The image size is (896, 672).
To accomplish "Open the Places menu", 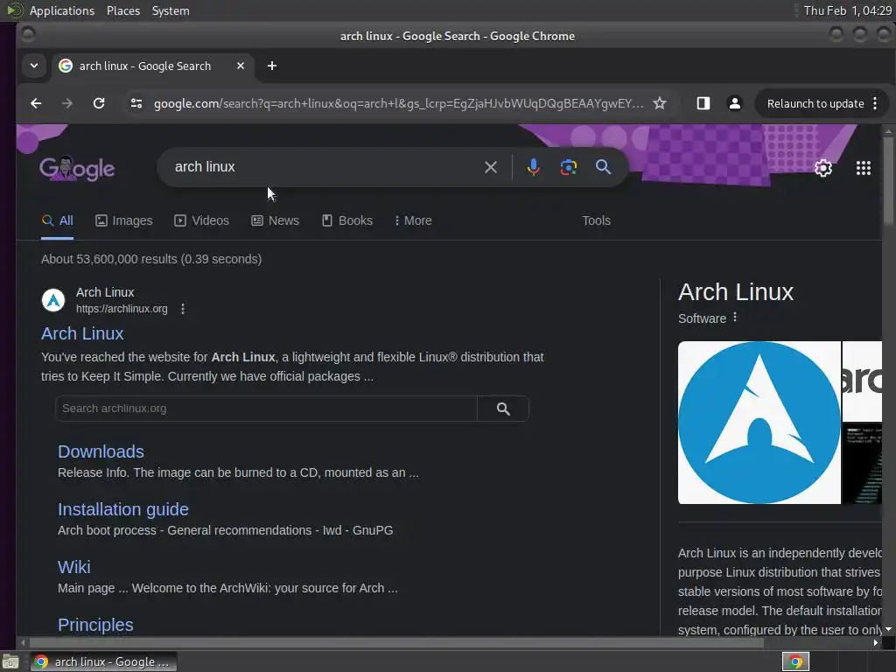I will (122, 10).
